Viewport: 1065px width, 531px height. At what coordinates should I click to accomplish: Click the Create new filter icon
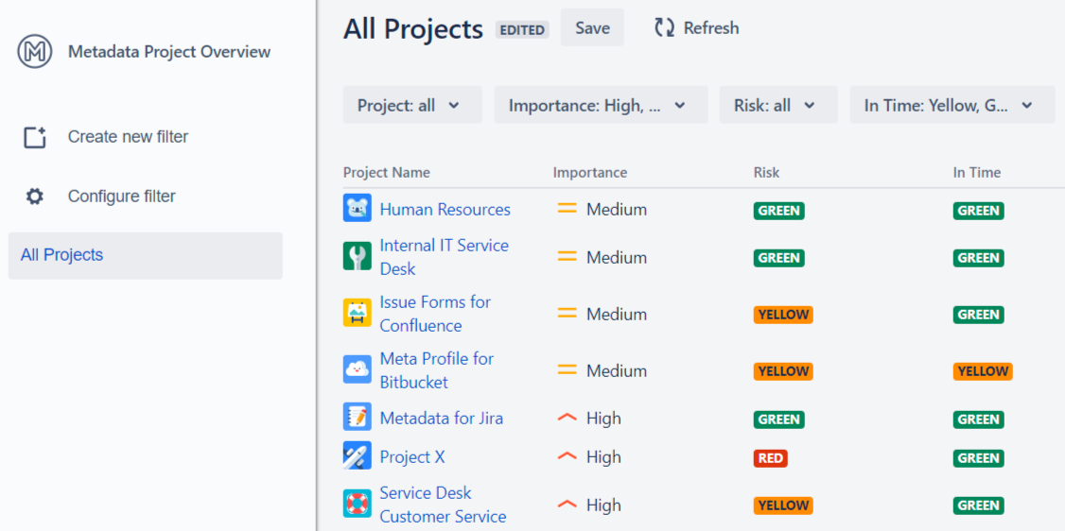click(x=35, y=137)
